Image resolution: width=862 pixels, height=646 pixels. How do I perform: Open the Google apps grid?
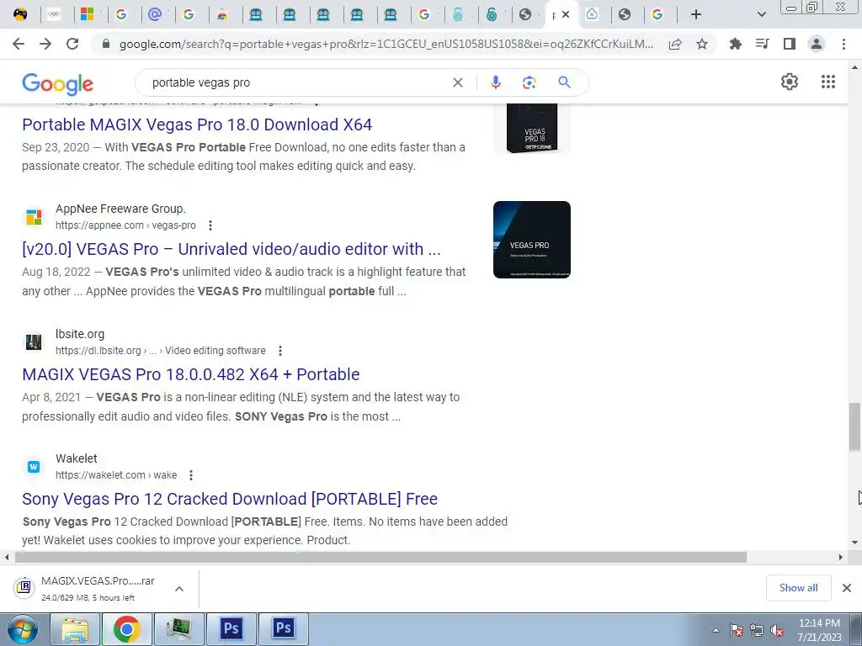click(x=828, y=82)
